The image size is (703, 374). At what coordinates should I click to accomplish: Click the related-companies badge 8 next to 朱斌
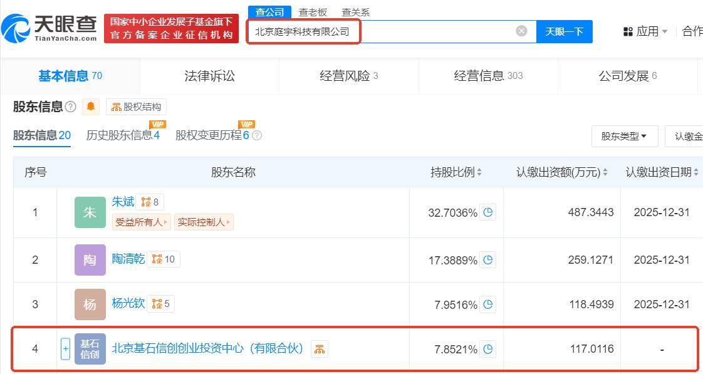[150, 202]
